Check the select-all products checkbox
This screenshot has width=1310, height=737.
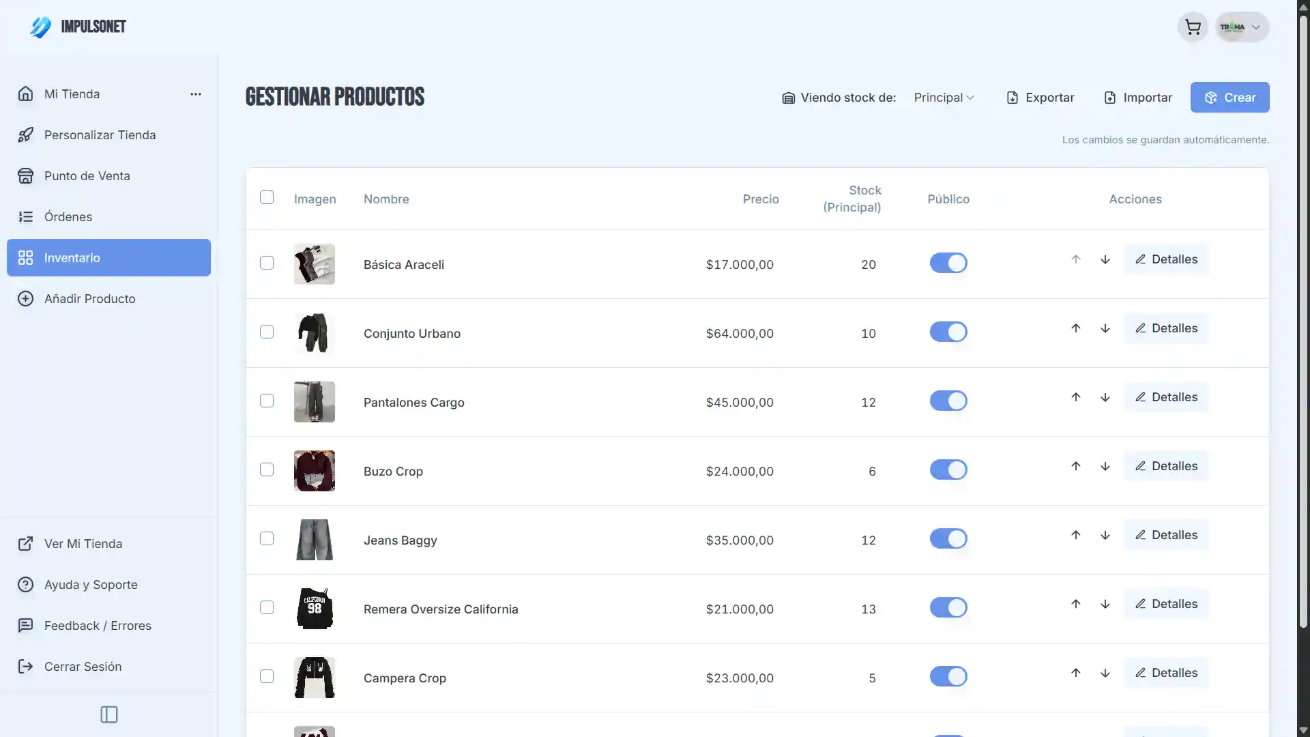point(267,197)
